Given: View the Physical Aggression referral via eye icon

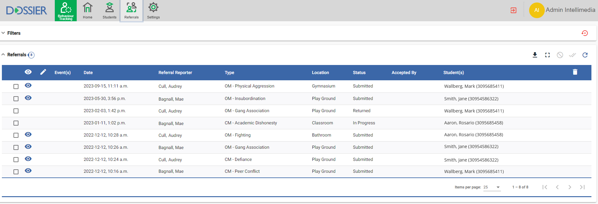Looking at the screenshot, I should [28, 86].
